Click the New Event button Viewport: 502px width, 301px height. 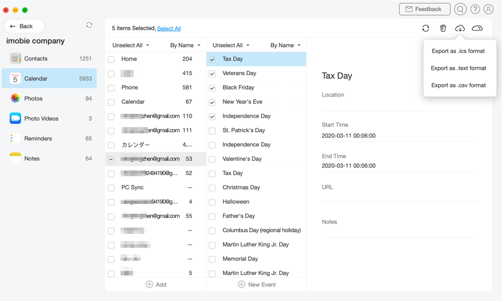pos(257,284)
